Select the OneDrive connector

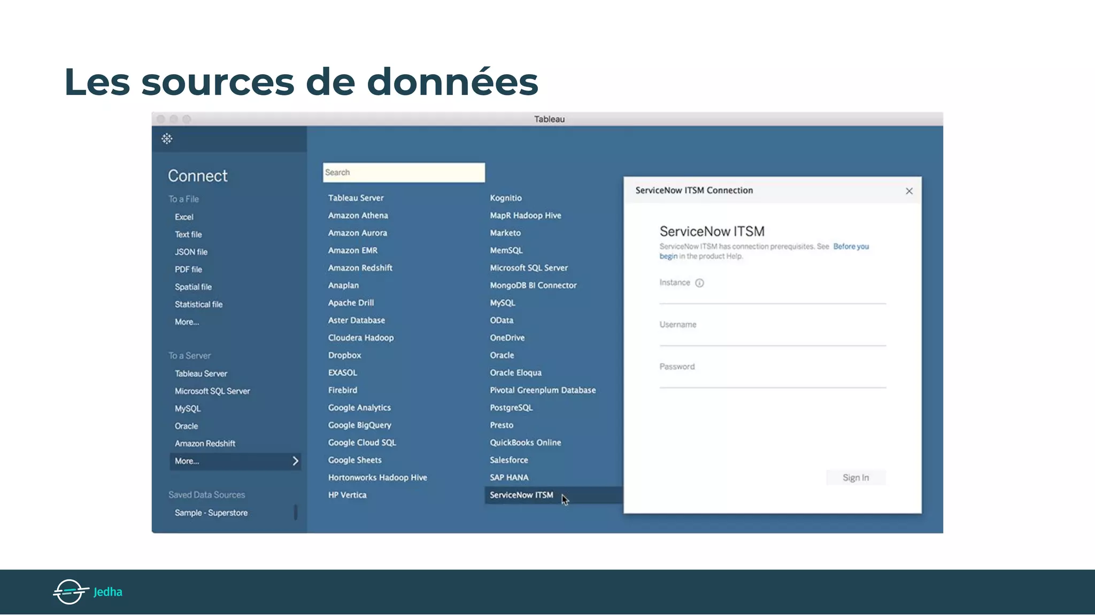point(507,338)
